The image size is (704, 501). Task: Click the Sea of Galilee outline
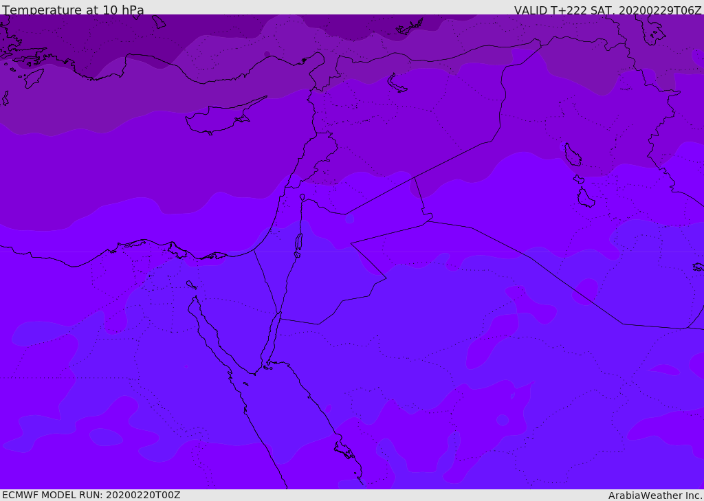pos(302,197)
